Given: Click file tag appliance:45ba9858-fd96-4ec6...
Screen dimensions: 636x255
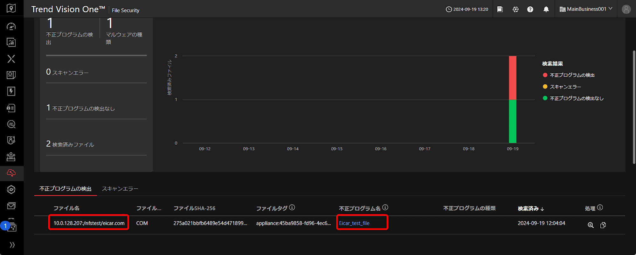Looking at the screenshot, I should (x=294, y=223).
